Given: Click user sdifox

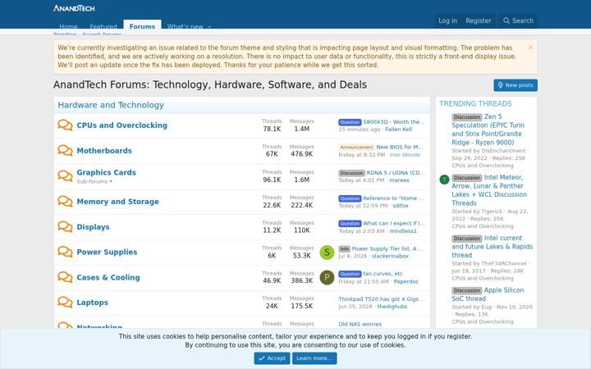Looking at the screenshot, I should click(x=401, y=206).
